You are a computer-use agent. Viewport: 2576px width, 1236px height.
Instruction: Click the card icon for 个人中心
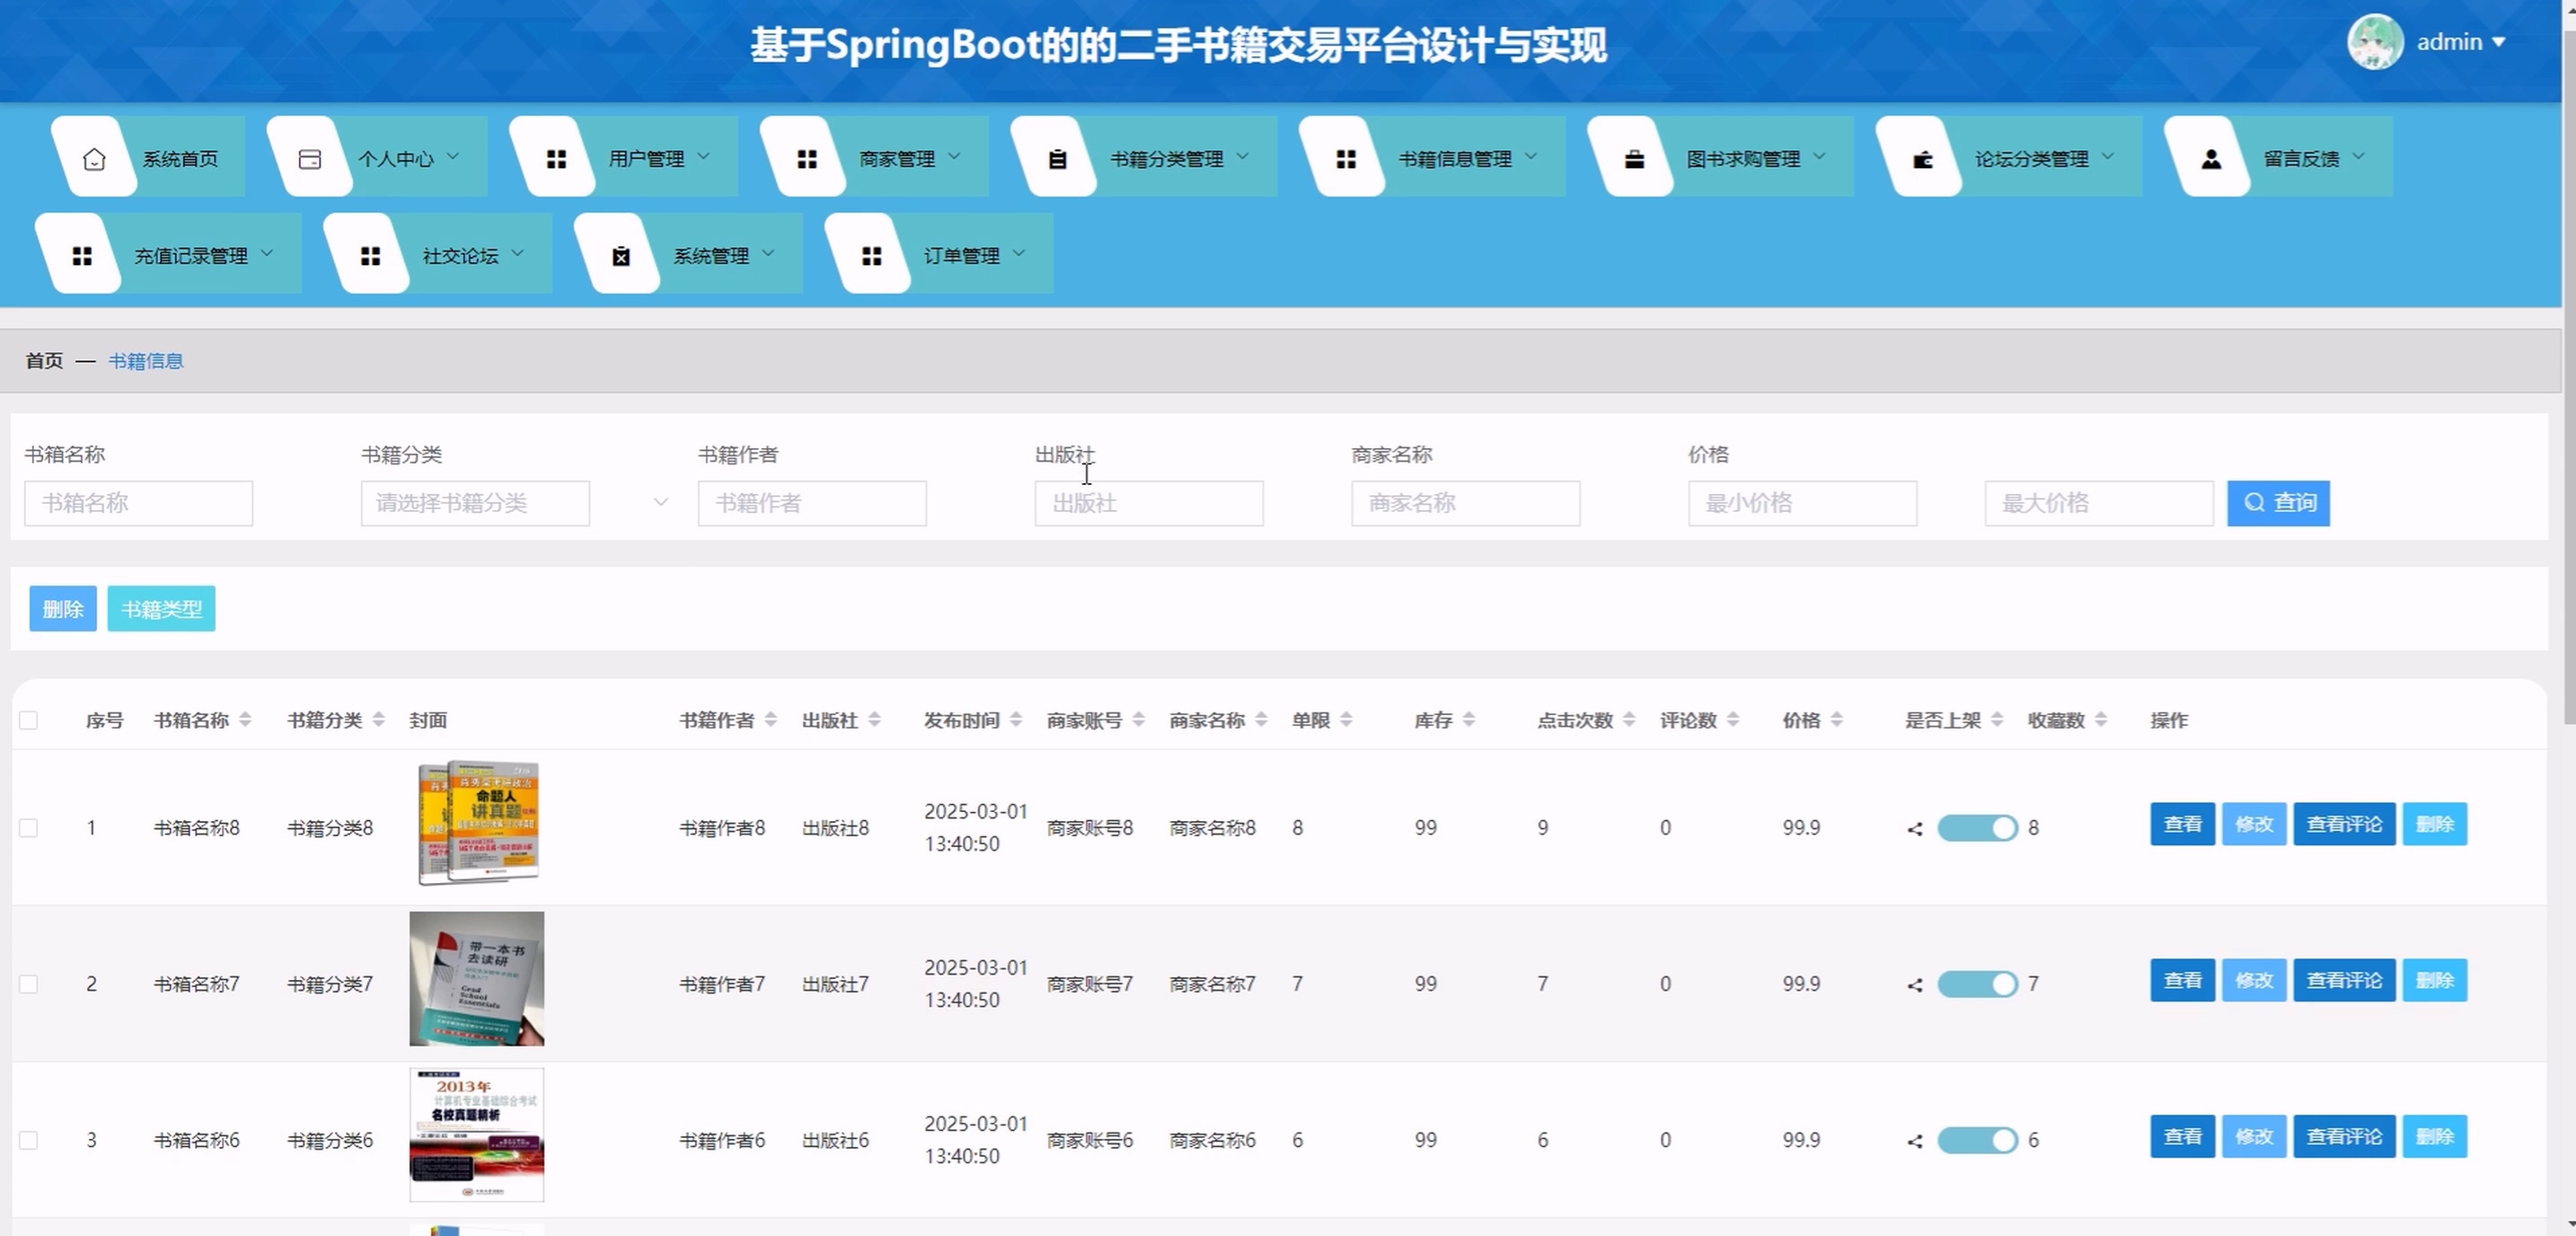[x=310, y=159]
